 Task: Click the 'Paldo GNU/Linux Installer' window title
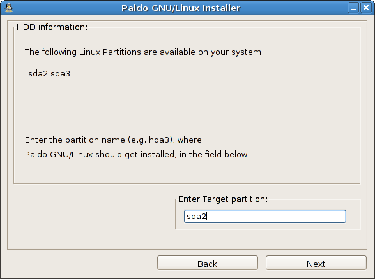click(x=181, y=8)
